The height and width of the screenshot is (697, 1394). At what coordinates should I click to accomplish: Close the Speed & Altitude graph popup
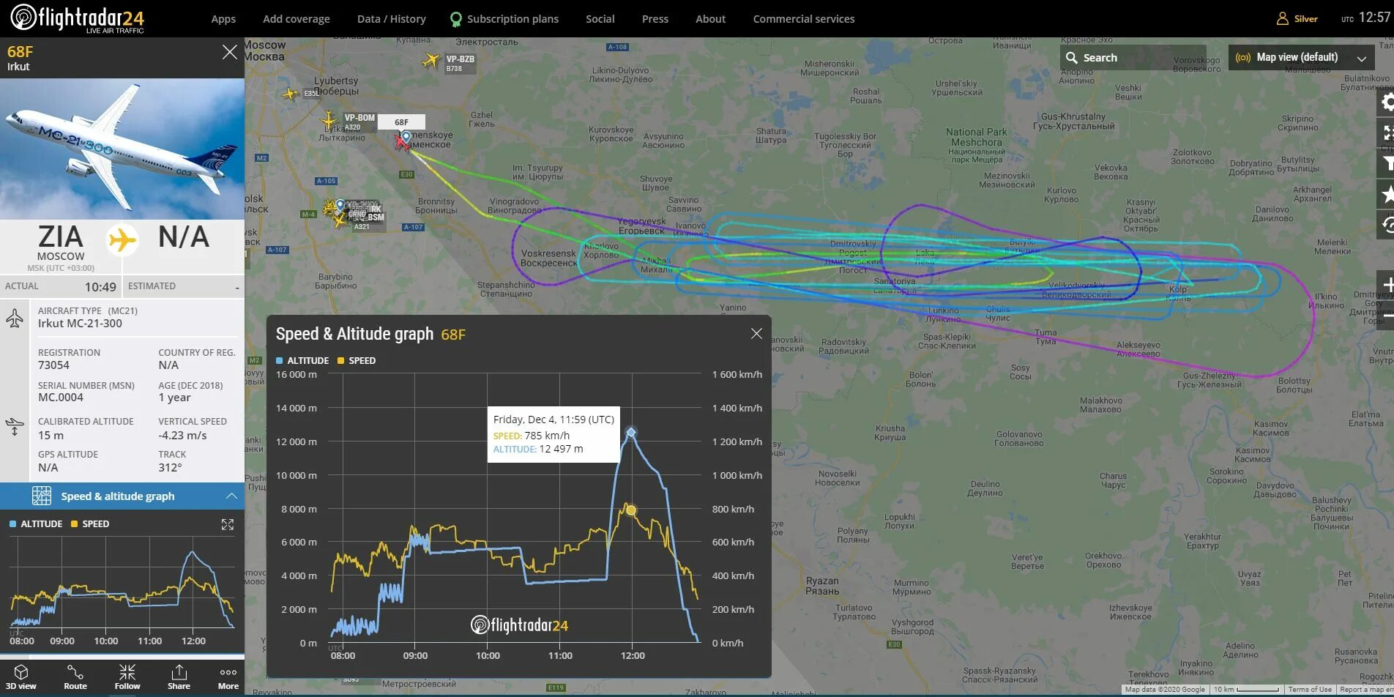(756, 334)
